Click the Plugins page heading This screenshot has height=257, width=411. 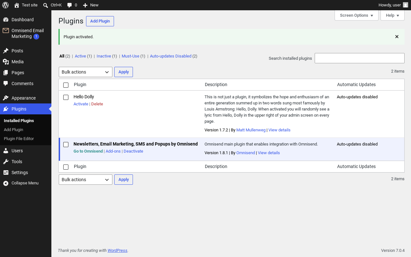tap(71, 21)
